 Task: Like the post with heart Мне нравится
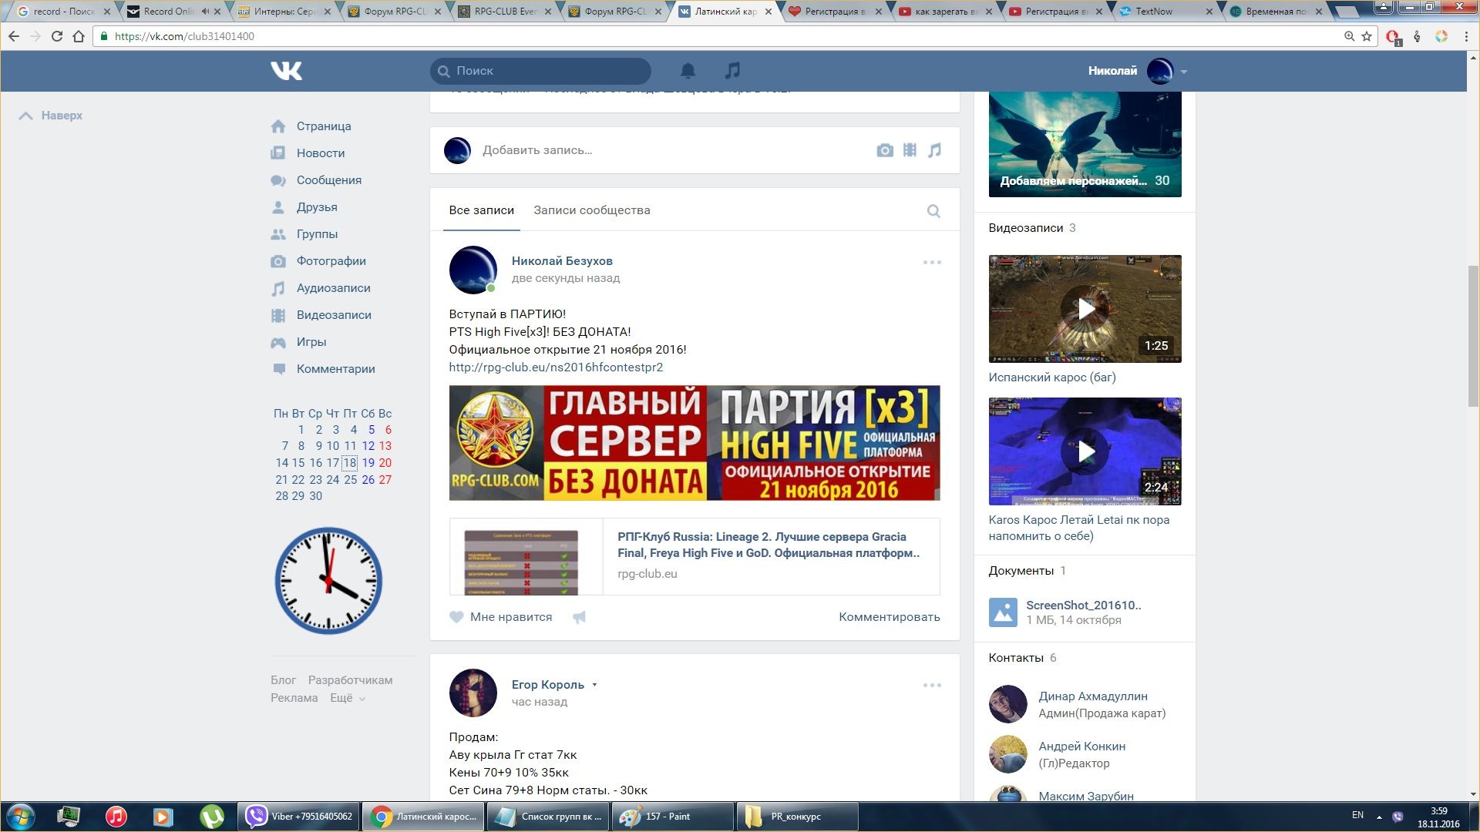(501, 617)
